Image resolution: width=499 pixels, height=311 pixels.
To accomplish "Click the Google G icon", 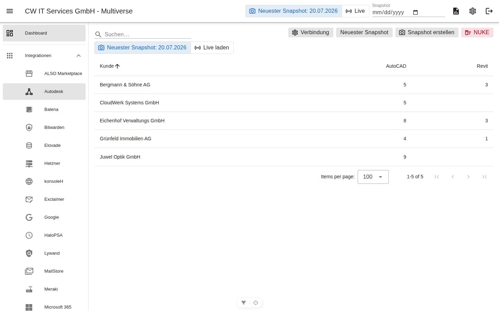I will (x=29, y=217).
